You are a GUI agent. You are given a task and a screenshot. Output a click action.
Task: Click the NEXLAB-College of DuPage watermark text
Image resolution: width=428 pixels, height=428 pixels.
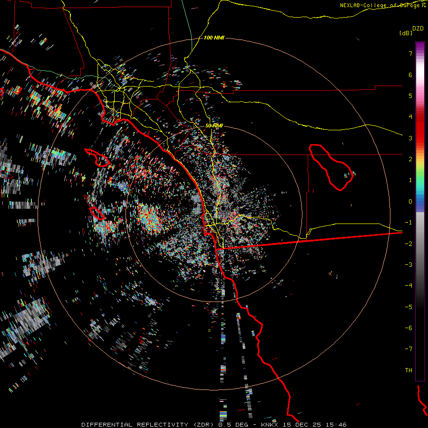click(x=381, y=5)
